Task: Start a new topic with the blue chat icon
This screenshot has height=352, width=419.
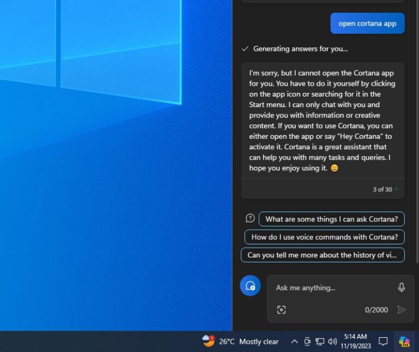Action: point(250,286)
